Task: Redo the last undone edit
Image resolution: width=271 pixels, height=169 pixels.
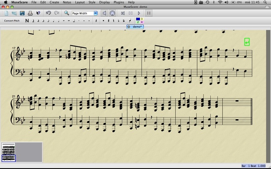Action: (56, 13)
